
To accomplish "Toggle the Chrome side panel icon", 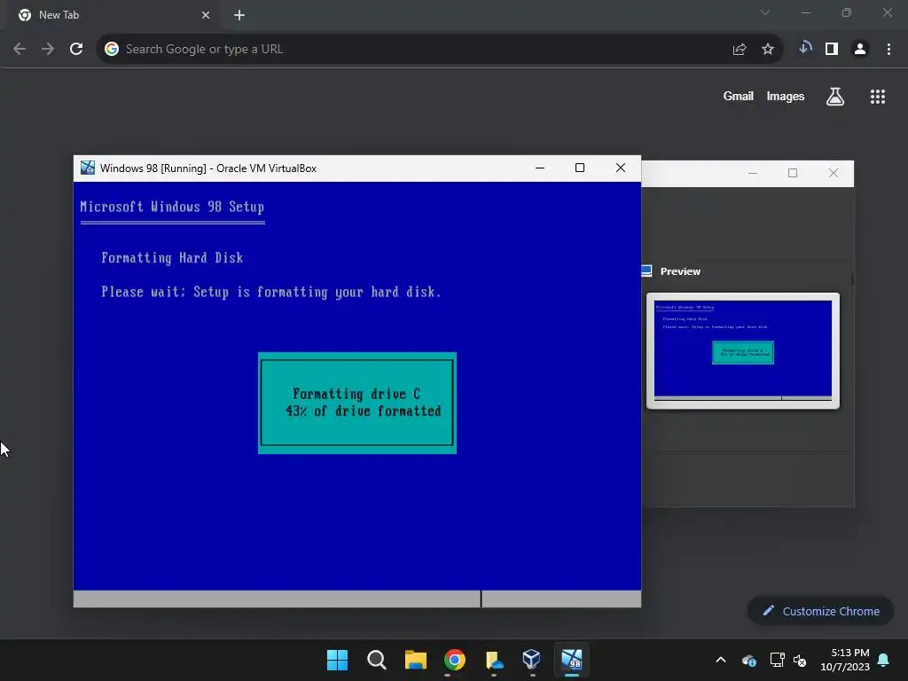I will [x=832, y=50].
